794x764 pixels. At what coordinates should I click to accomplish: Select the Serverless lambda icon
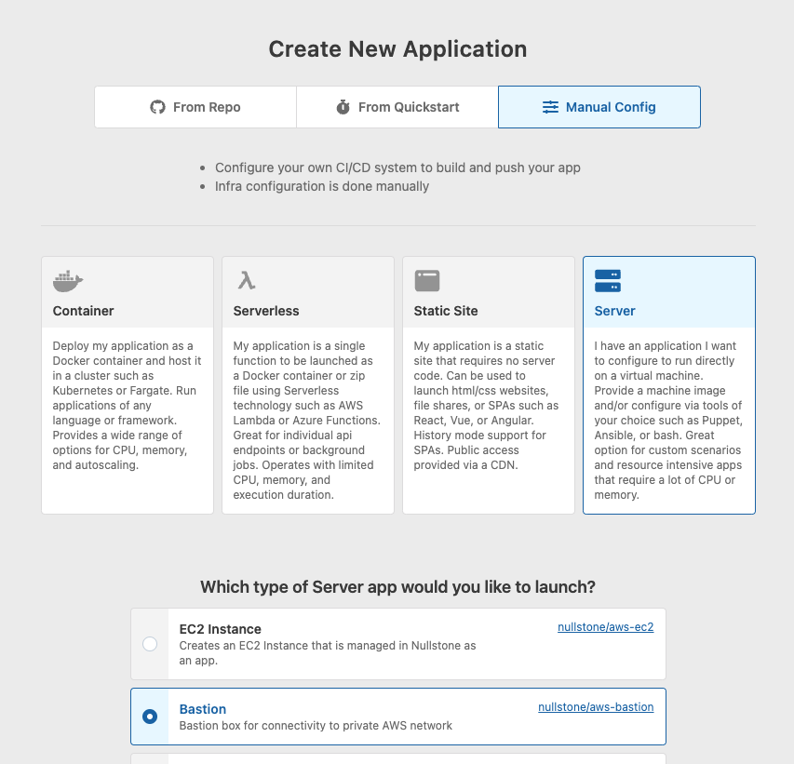click(x=247, y=281)
